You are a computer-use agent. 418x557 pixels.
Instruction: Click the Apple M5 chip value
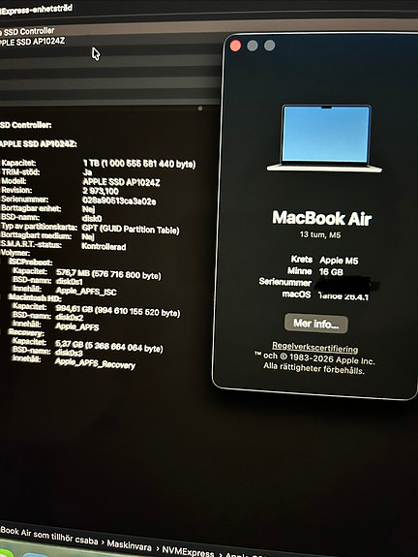tap(339, 261)
